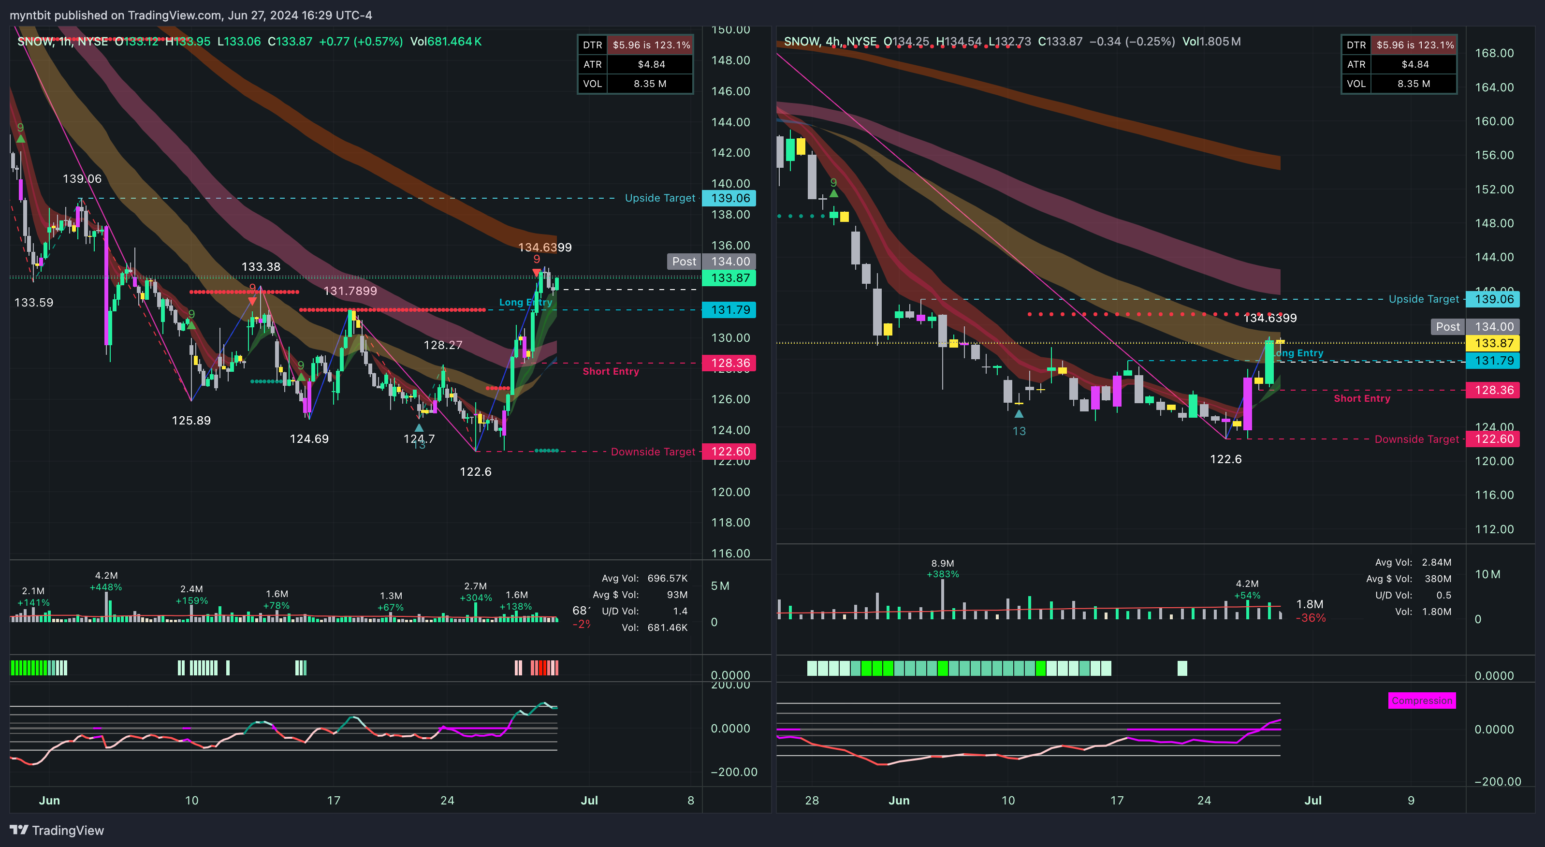The height and width of the screenshot is (847, 1545).
Task: Click the Upside Target label on the 1h chart
Action: point(660,198)
